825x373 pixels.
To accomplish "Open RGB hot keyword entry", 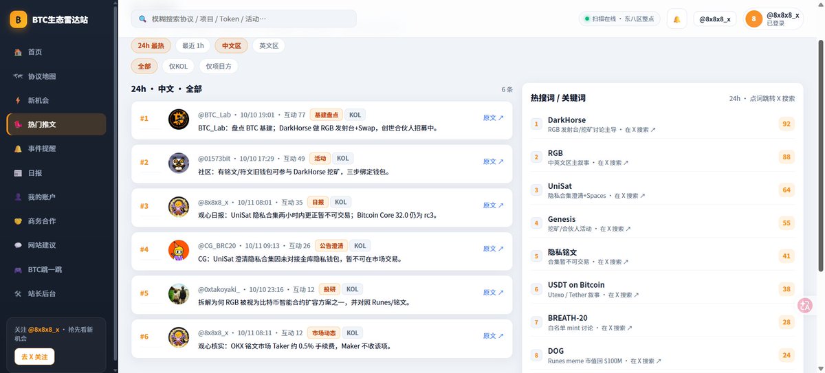I will click(663, 157).
